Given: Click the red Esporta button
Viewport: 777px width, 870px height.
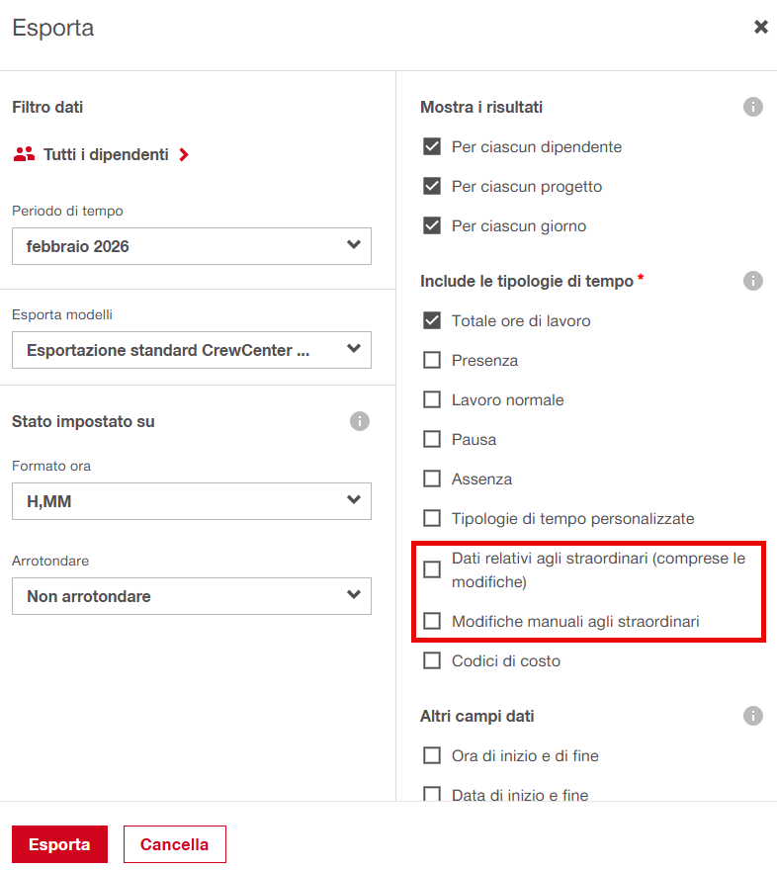Looking at the screenshot, I should [x=59, y=844].
